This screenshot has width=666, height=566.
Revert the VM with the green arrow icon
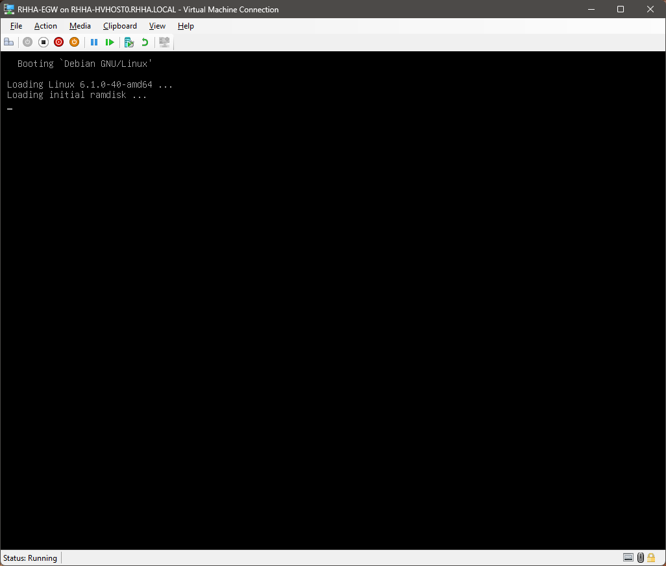[x=145, y=42]
